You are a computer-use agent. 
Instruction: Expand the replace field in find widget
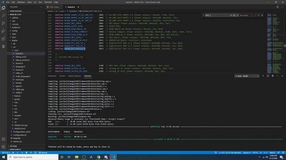[x=203, y=16]
